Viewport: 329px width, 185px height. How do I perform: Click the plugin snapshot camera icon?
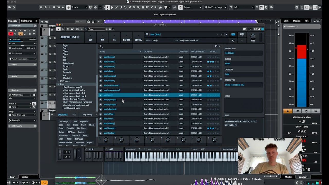point(245,29)
